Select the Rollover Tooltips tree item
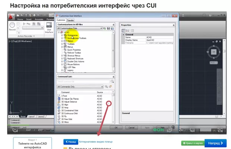The width and height of the screenshot is (231, 149). click(74, 53)
